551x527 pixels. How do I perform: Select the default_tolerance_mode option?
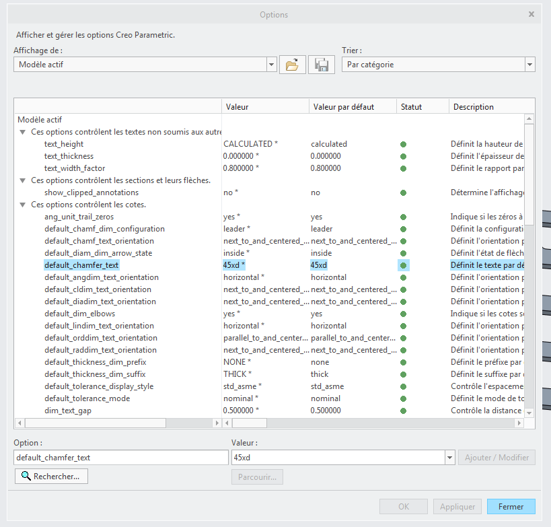tap(87, 398)
